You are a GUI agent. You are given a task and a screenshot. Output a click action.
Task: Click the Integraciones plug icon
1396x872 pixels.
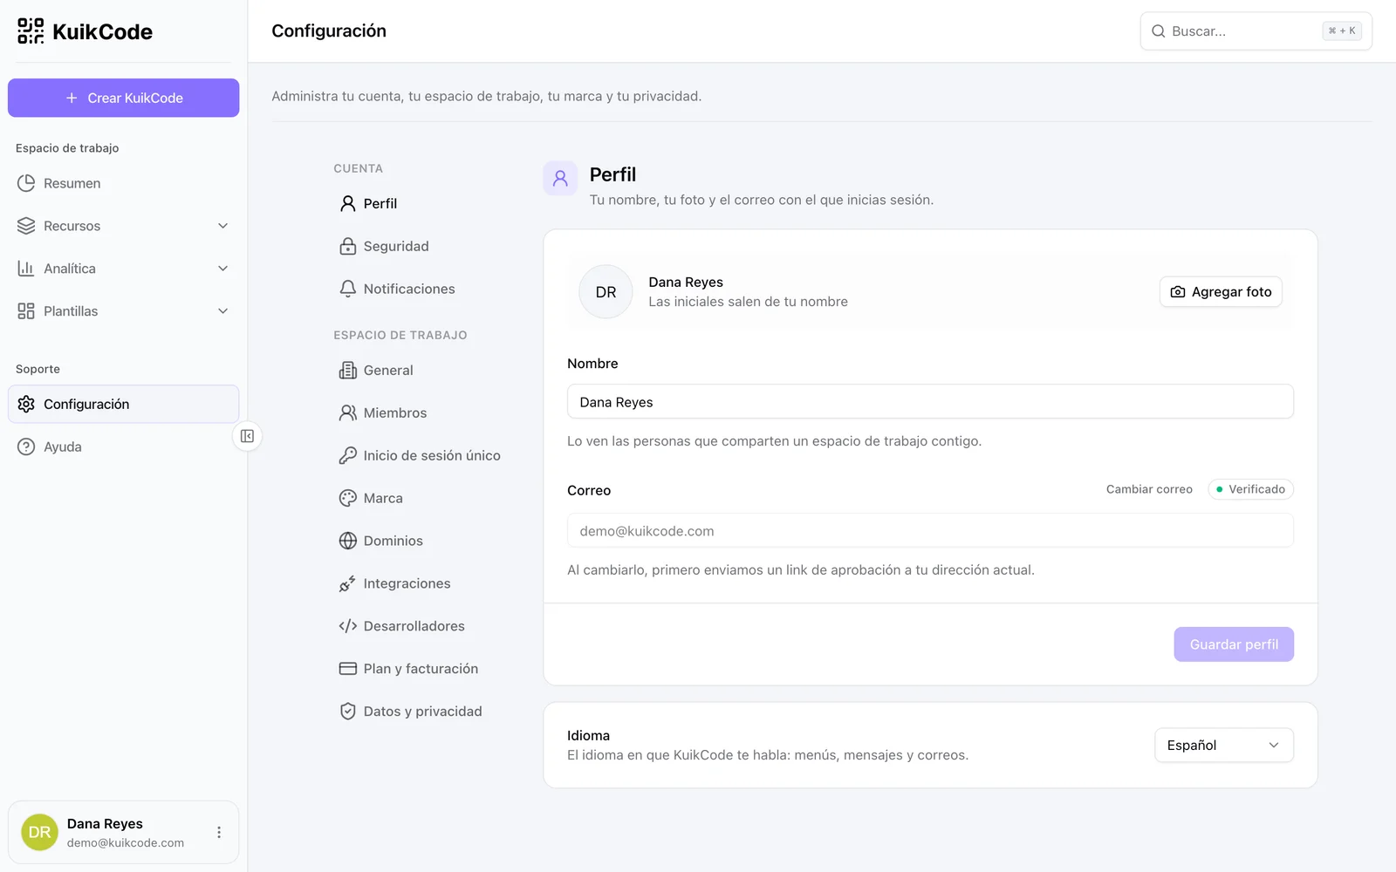coord(347,583)
